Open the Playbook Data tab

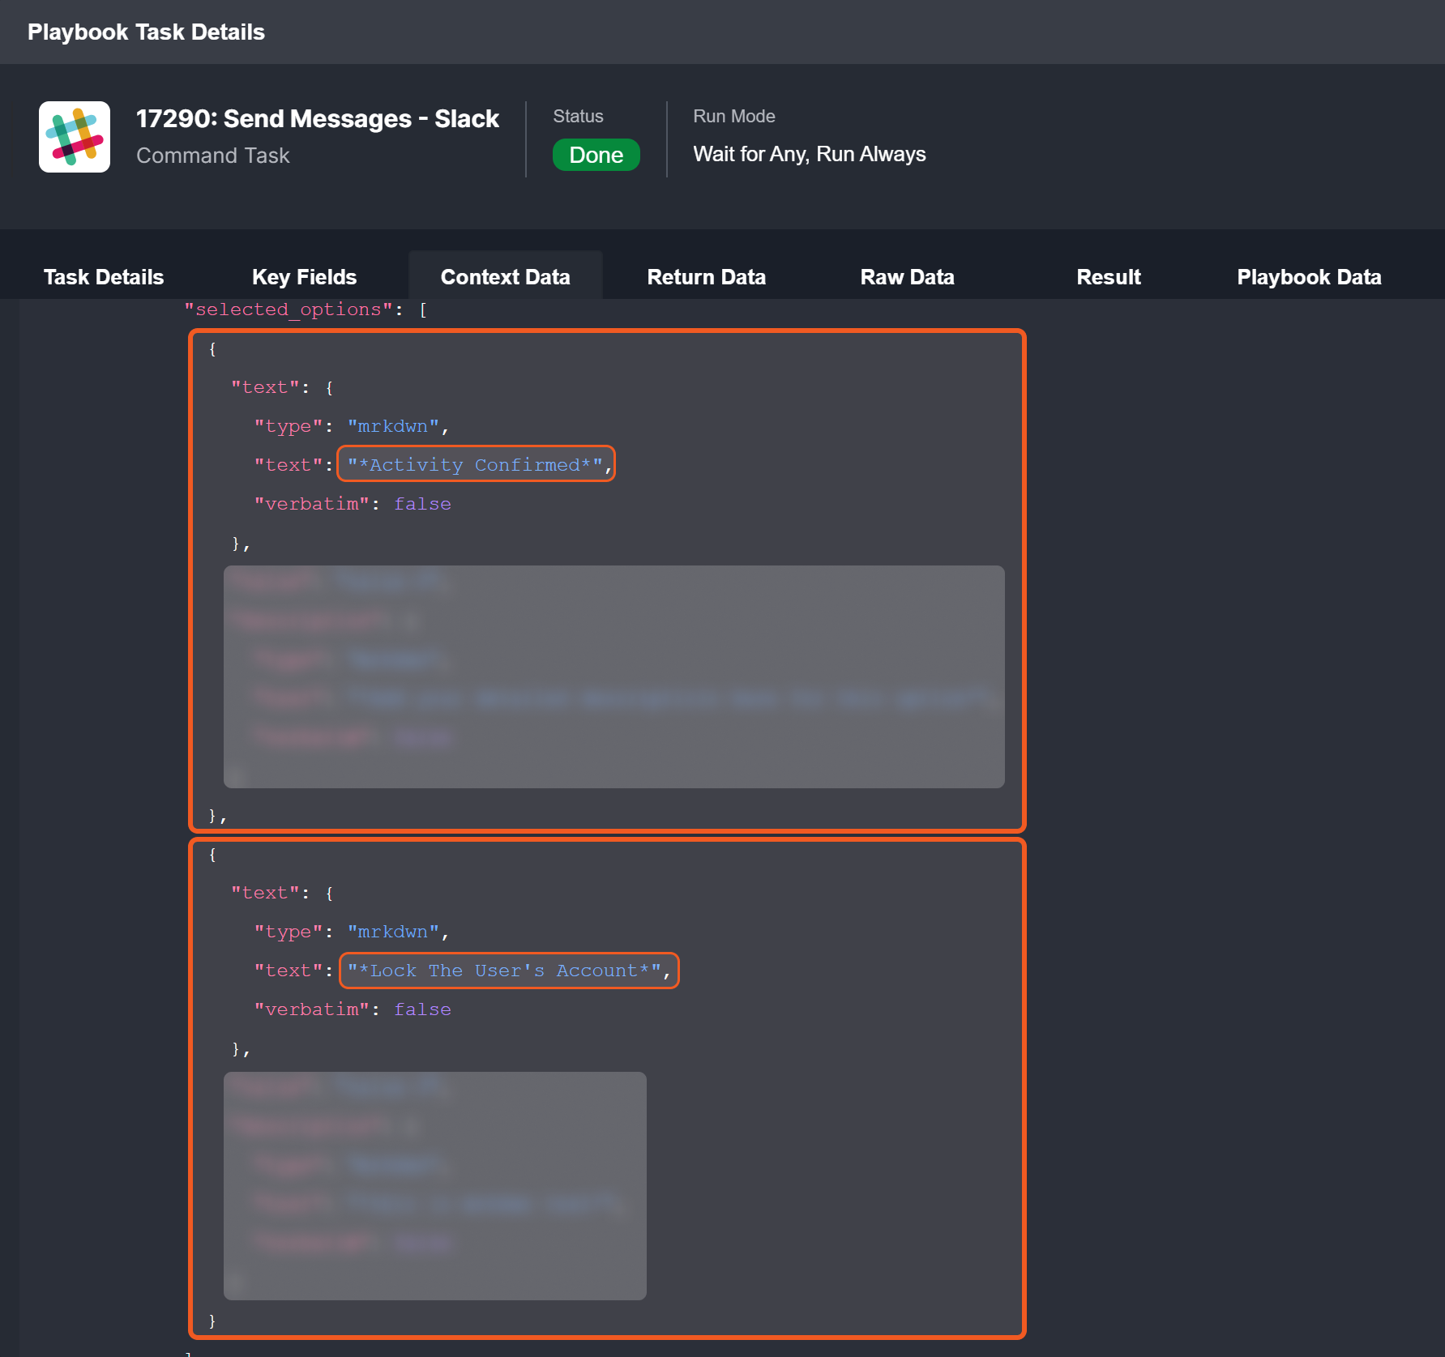1309,277
